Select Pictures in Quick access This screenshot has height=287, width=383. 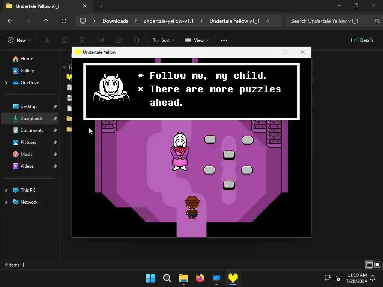[x=28, y=142]
